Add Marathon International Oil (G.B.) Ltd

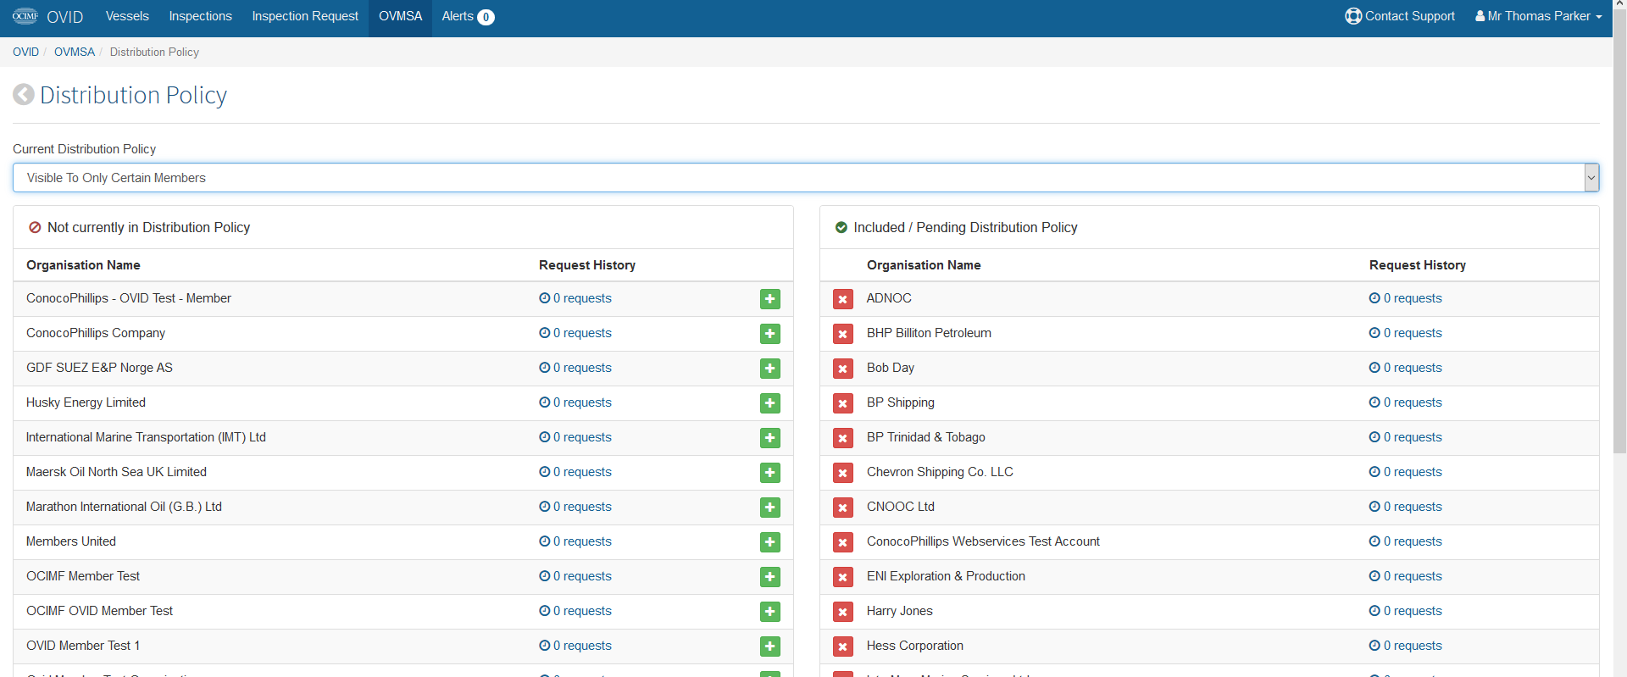[x=769, y=508]
